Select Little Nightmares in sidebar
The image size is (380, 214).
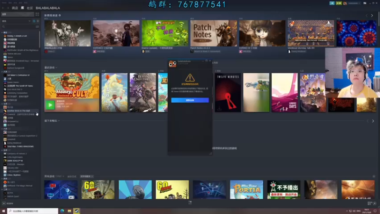tap(15, 157)
